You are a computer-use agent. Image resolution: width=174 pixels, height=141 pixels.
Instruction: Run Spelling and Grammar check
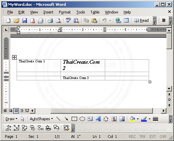68,20
